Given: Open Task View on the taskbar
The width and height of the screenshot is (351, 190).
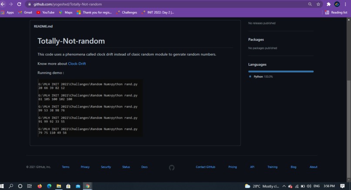Looking at the screenshot, I should [x=29, y=186].
